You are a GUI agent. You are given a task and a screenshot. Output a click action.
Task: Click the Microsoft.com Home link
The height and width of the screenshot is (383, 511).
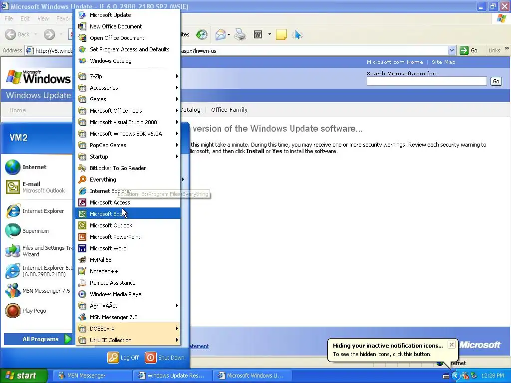(x=395, y=62)
